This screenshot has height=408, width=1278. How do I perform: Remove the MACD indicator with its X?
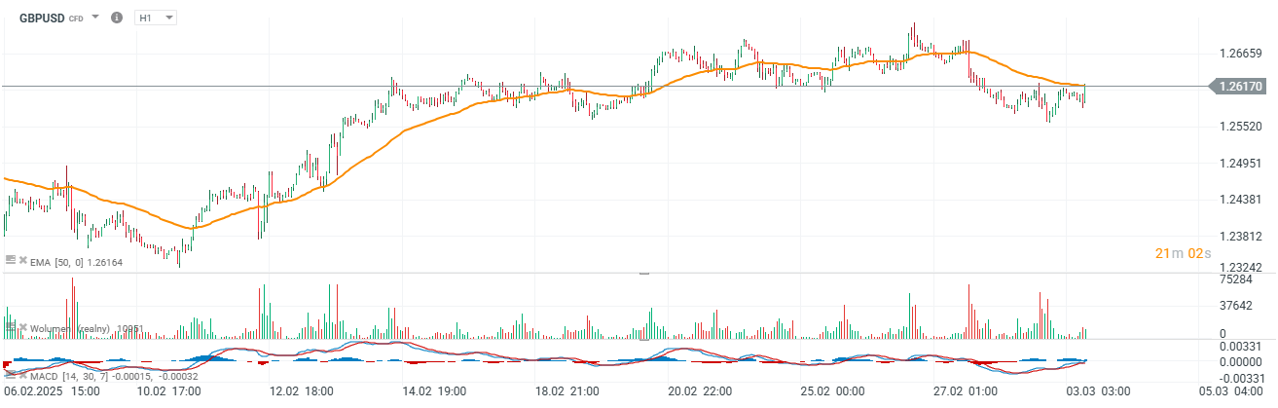pyautogui.click(x=23, y=376)
